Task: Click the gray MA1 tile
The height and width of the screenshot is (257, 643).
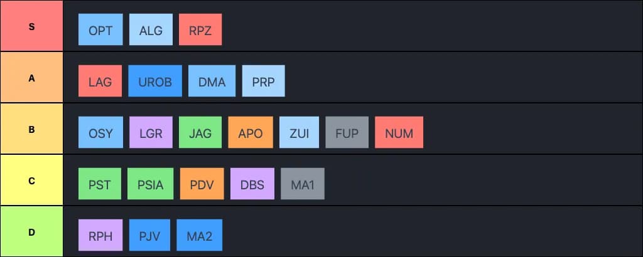Action: [x=303, y=184]
